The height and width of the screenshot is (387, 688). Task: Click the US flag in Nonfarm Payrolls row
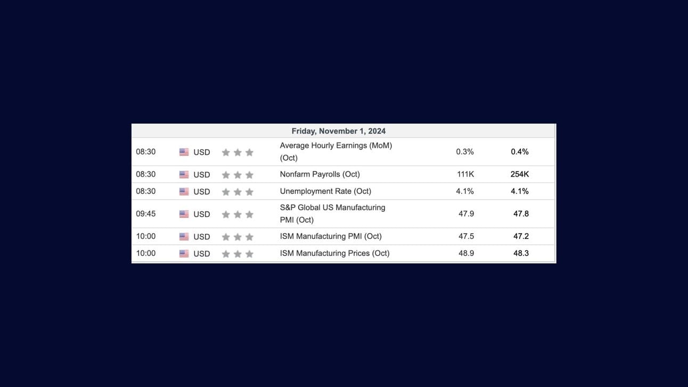click(x=184, y=175)
